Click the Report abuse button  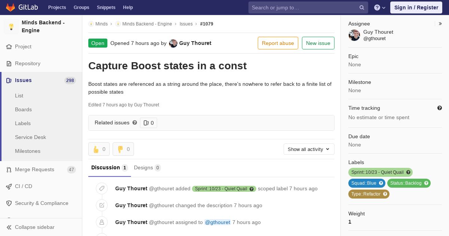click(x=278, y=43)
